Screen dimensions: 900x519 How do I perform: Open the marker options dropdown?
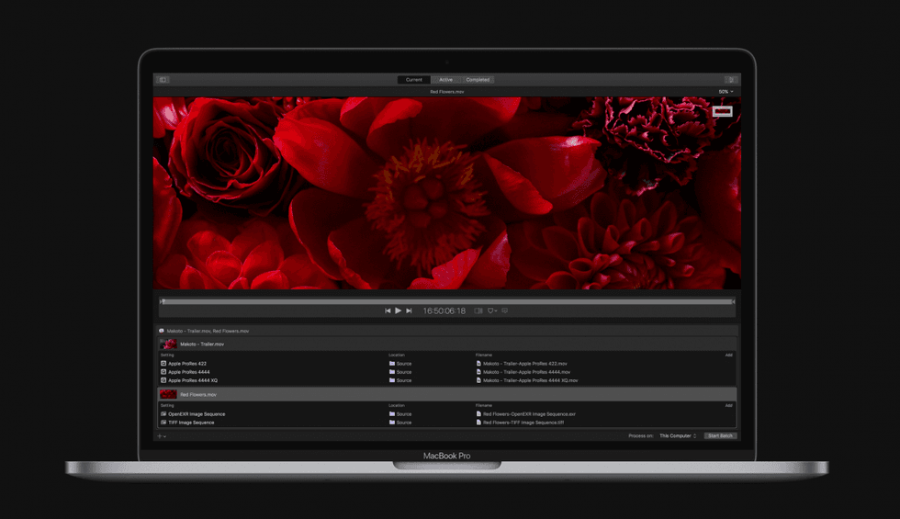(492, 310)
